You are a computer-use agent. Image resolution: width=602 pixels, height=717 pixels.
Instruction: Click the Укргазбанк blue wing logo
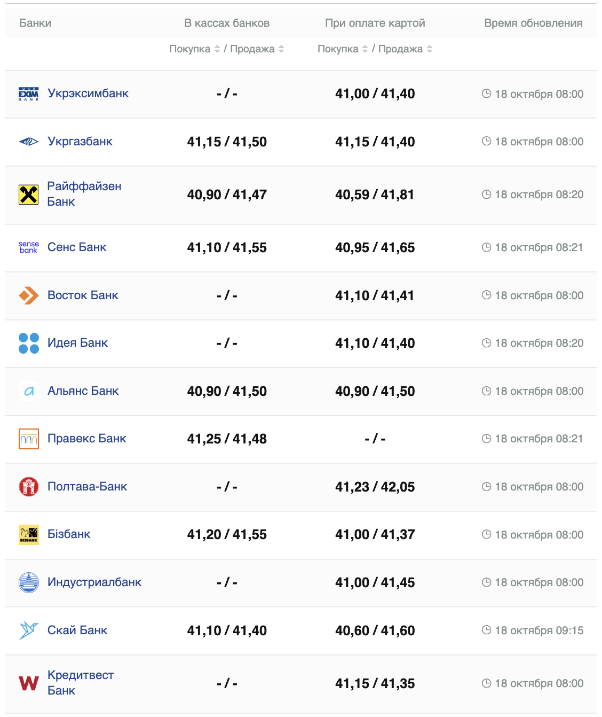pyautogui.click(x=28, y=142)
